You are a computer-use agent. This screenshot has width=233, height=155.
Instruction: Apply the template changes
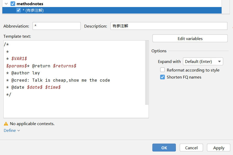click(x=219, y=147)
